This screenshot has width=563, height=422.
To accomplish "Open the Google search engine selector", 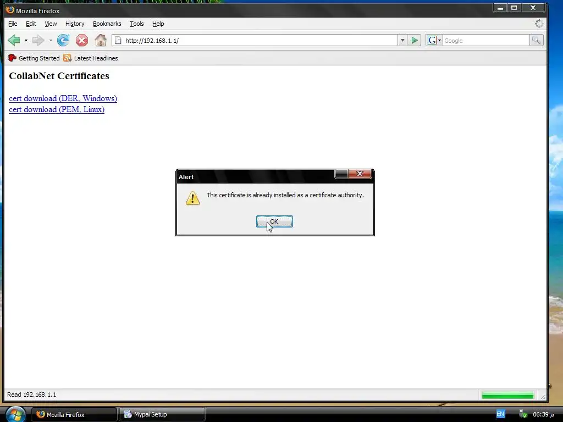I will (x=434, y=41).
